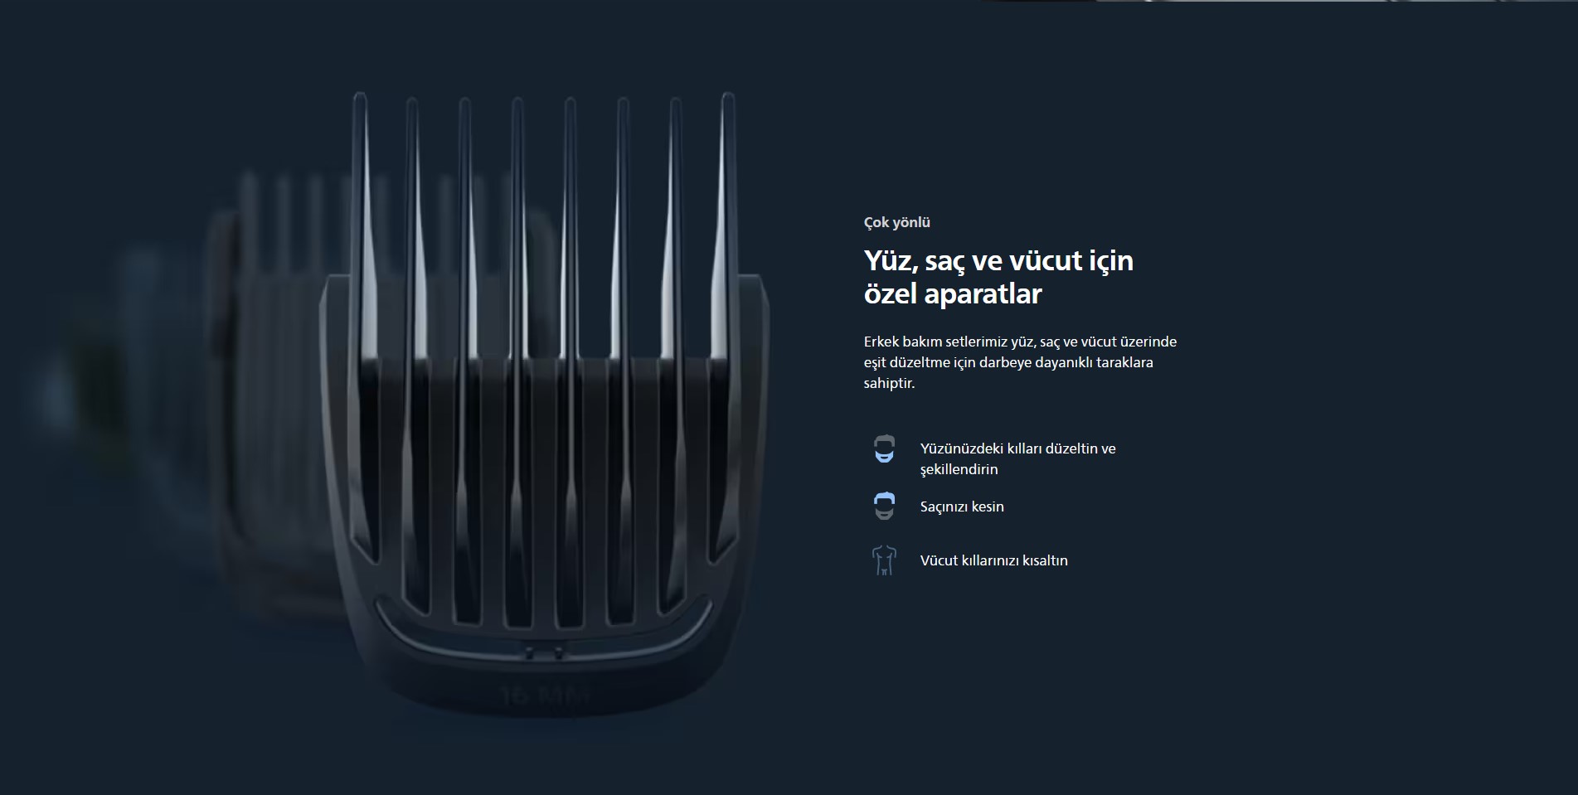Click the 'Yüz, saç ve vücut için' heading
Screen dimensions: 1578x795
998,260
